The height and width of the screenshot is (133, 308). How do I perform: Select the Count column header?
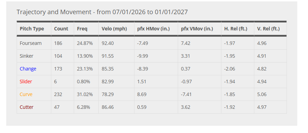click(x=61, y=29)
